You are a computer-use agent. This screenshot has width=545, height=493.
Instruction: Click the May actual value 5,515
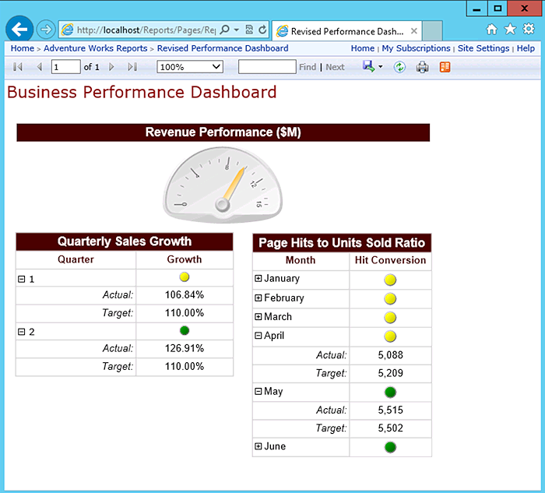[x=390, y=410]
